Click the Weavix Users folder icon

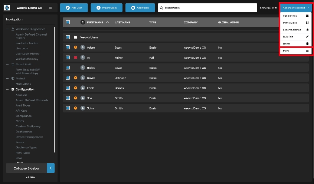point(75,37)
